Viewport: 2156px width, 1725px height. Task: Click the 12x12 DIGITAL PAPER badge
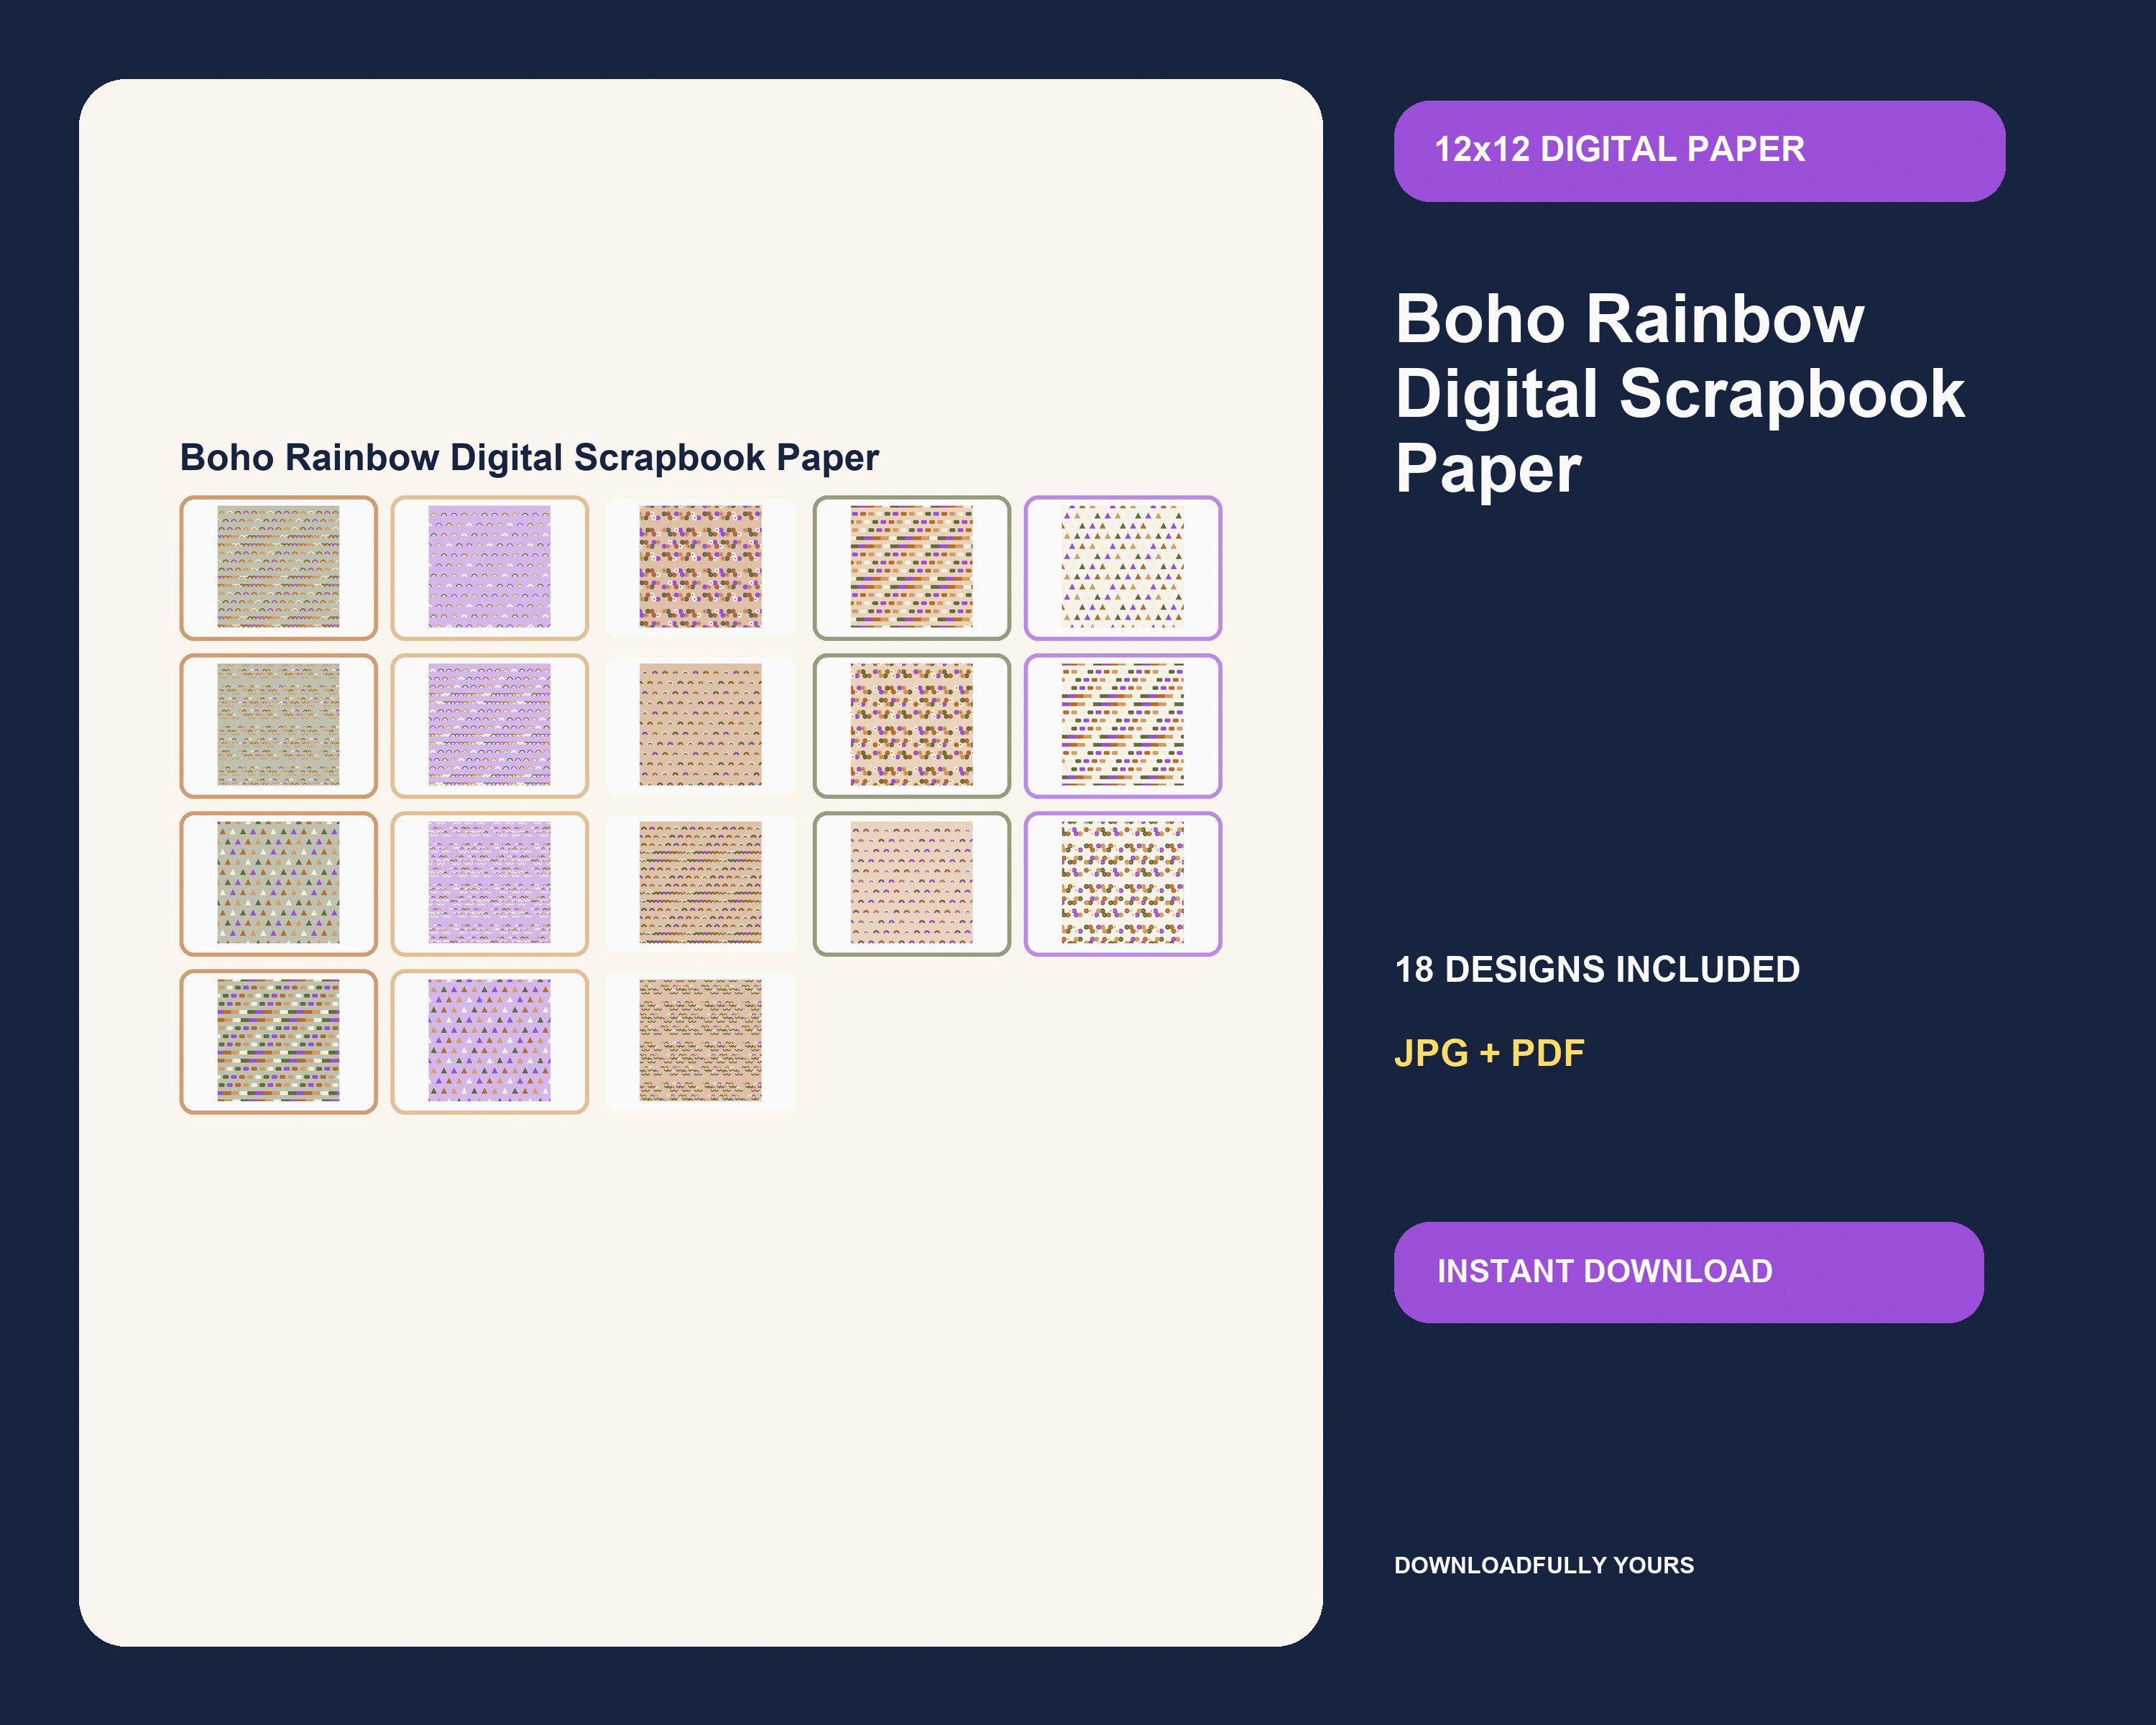pos(1699,151)
